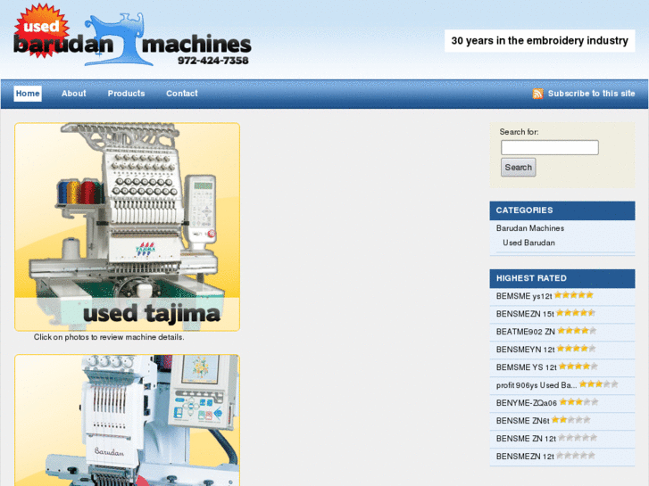Go to the Products menu

[126, 94]
